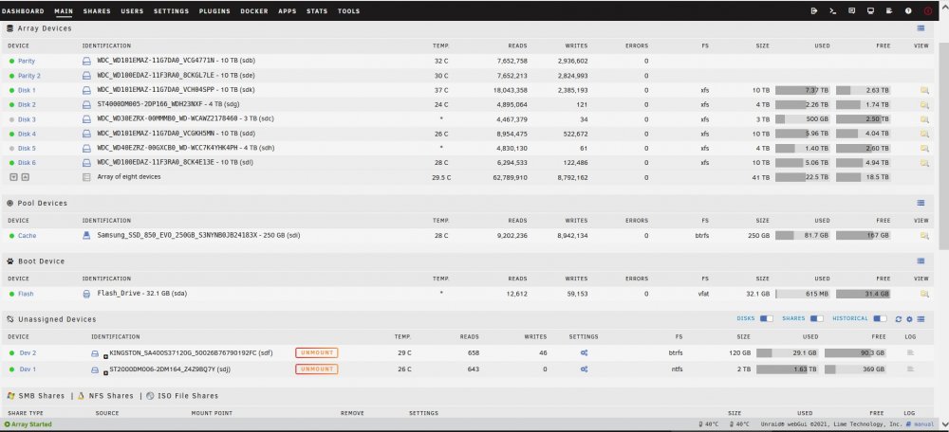Open the DOCKER menu tab

(254, 10)
